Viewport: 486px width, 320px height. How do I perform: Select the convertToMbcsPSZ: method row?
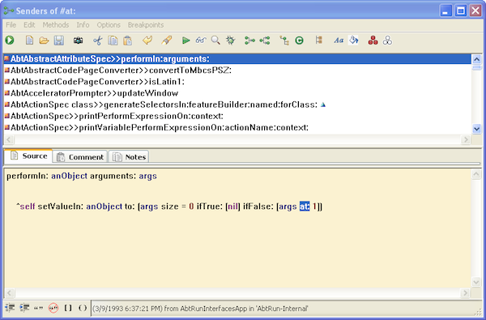(x=237, y=70)
